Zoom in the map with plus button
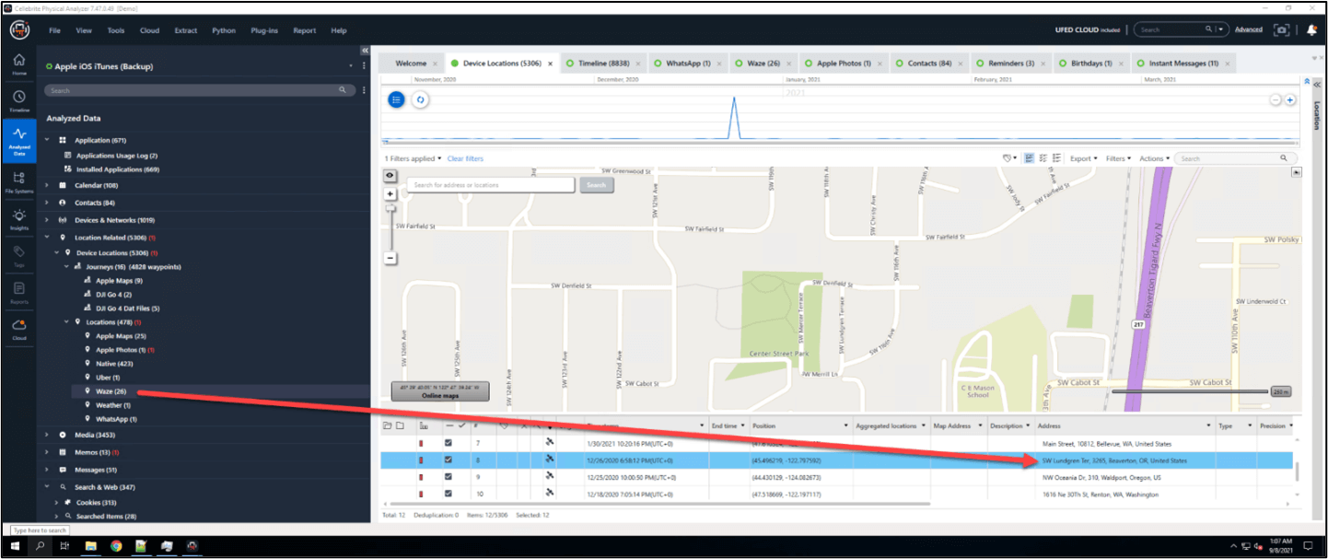Viewport: 1328px width, 559px height. pyautogui.click(x=390, y=194)
